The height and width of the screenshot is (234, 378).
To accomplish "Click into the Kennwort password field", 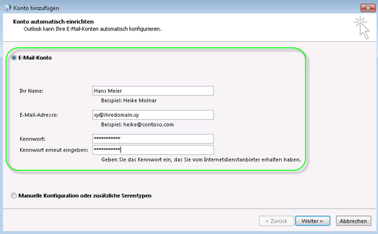I will click(153, 139).
